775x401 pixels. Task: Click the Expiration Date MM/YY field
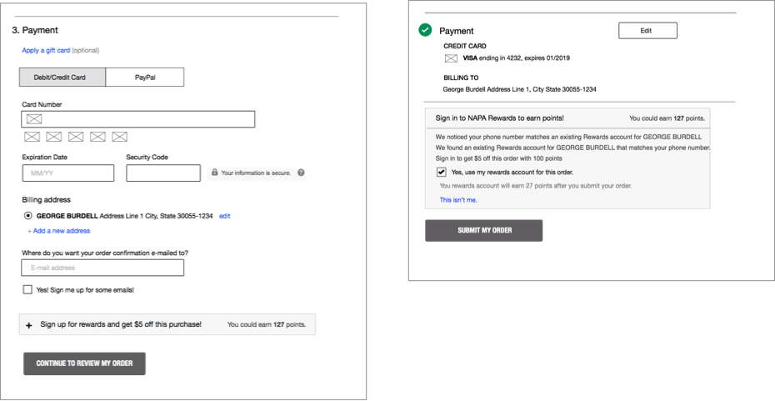(x=68, y=173)
